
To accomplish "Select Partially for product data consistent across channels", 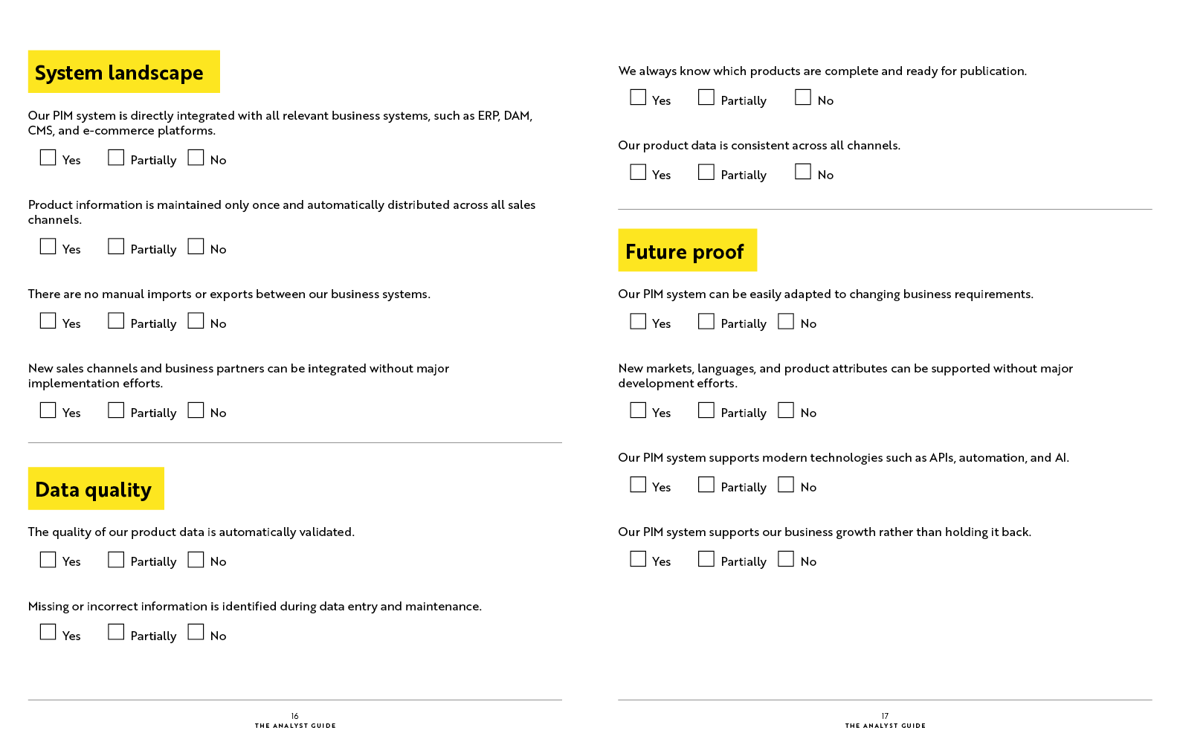I will tap(706, 172).
